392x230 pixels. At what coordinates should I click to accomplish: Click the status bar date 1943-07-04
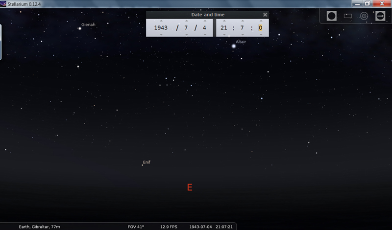200,227
